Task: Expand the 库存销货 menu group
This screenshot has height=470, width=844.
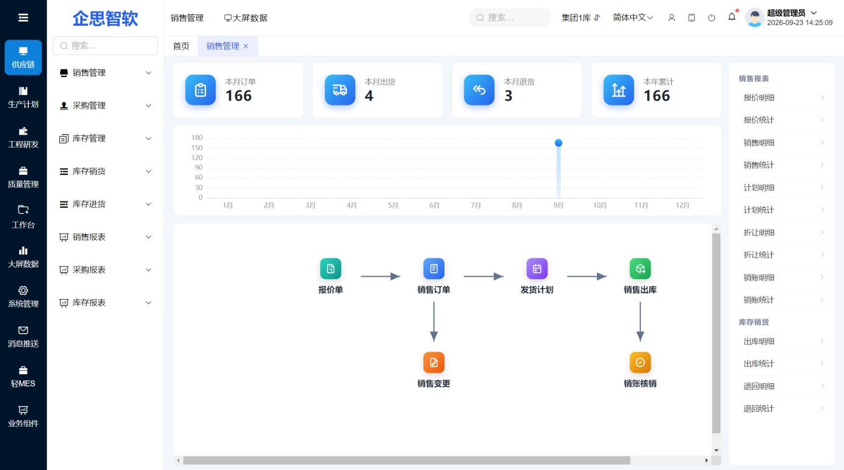Action: pos(105,172)
